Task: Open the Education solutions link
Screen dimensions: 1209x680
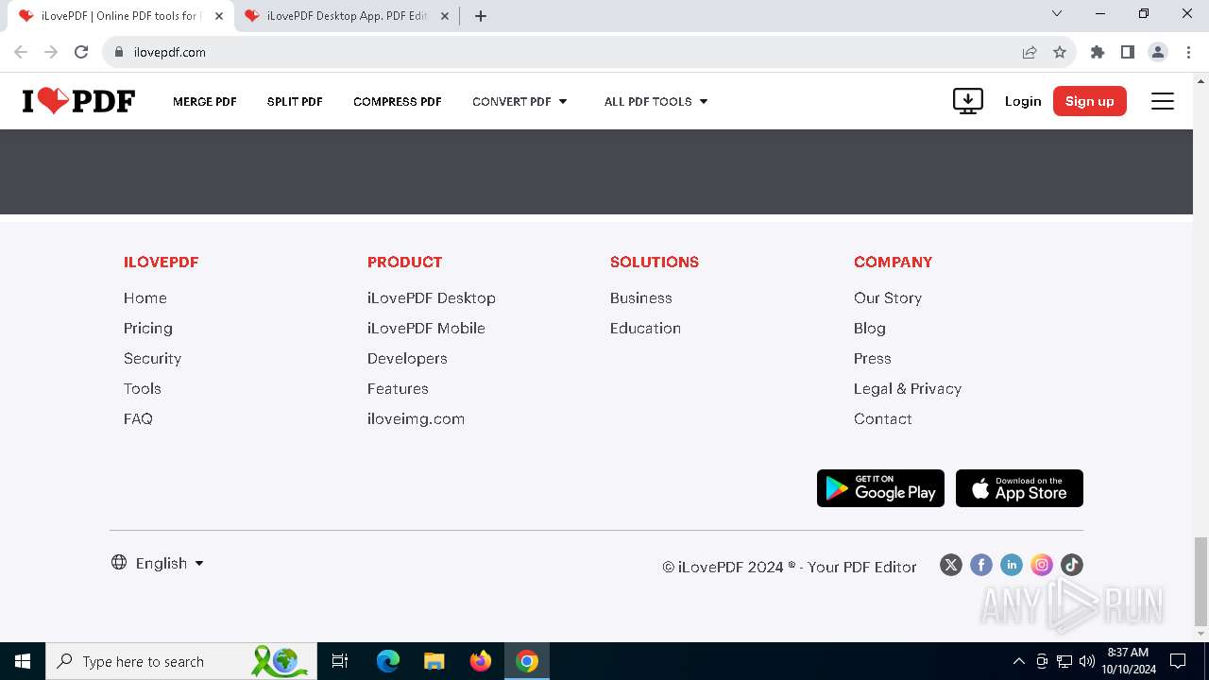Action: 645,328
